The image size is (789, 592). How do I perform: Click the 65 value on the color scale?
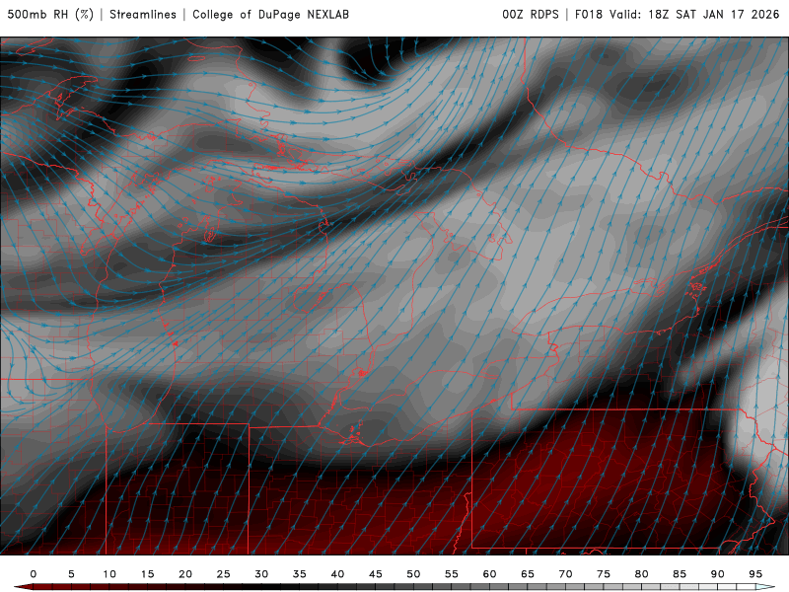point(528,574)
